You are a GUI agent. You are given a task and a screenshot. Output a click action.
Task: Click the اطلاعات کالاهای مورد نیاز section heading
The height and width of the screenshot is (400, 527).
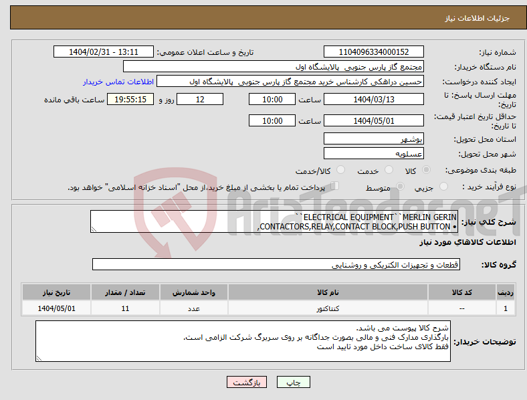[x=467, y=242]
